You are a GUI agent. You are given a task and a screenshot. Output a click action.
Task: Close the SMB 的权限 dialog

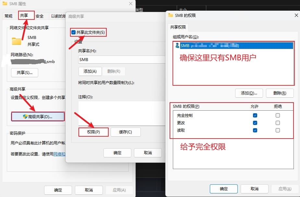point(296,15)
